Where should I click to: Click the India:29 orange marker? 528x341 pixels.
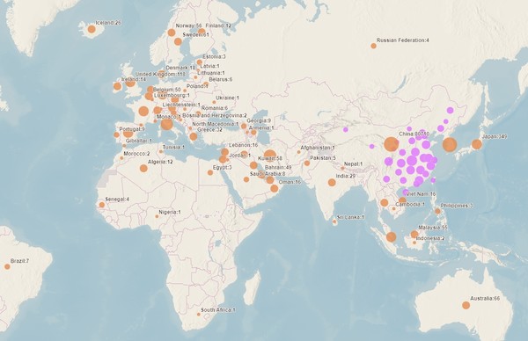332,182
